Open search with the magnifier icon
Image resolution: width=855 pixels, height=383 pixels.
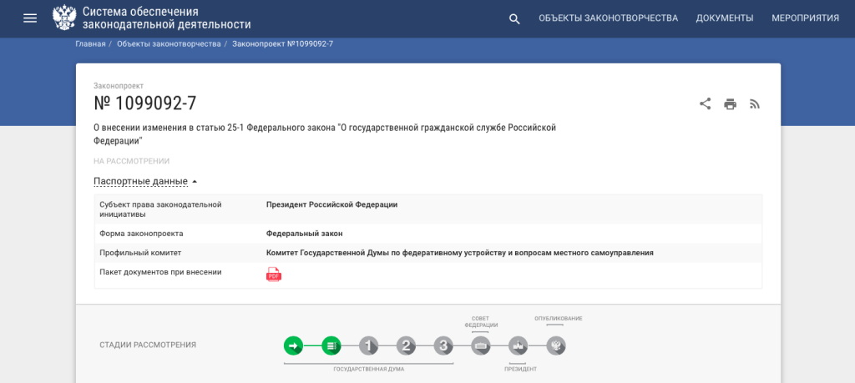coord(514,18)
